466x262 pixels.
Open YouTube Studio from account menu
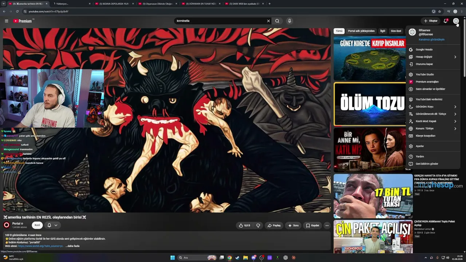[433, 74]
